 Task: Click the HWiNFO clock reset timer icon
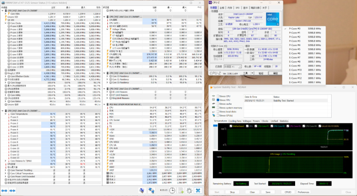click(x=172, y=191)
